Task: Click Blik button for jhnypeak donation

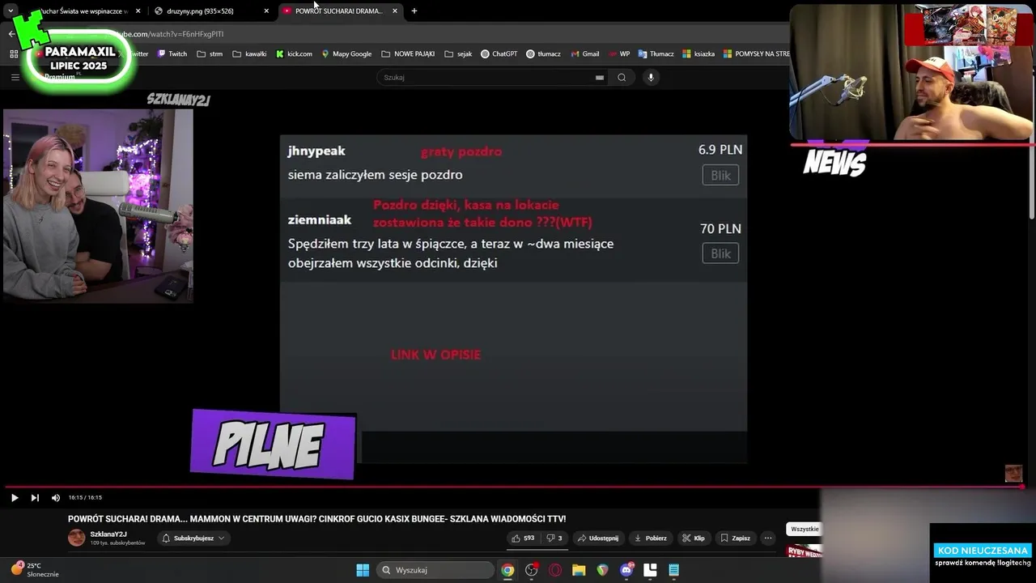Action: [720, 176]
